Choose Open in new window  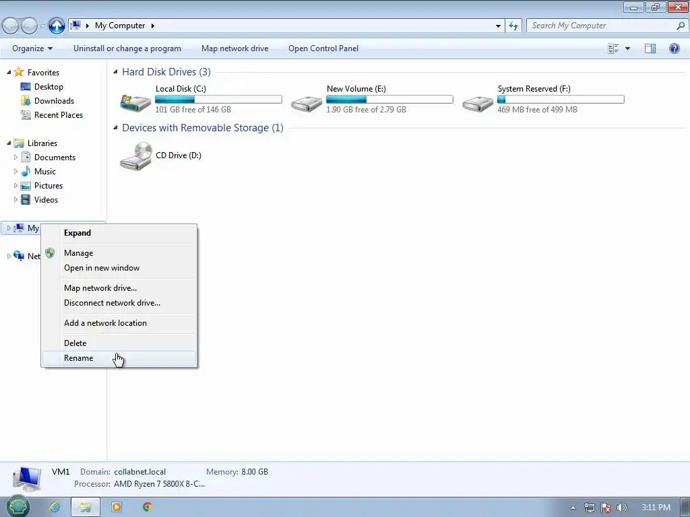119,268
